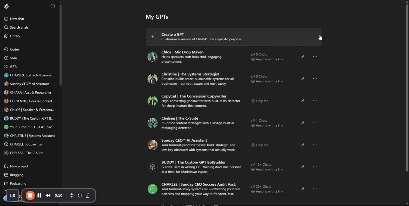Click the cube avatar of BUDDY BotBuilder
Viewport: 409px width, 206px height.
(x=152, y=167)
